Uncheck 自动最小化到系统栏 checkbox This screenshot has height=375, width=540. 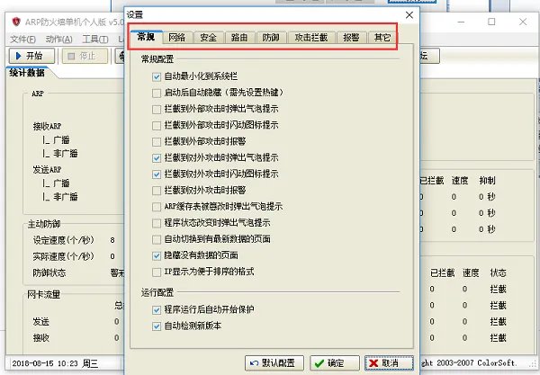(157, 76)
